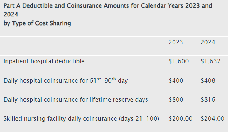Screen dimensions: 228x132
Task: Click the '2024' text in the title's second line
Action: pyautogui.click(x=11, y=15)
